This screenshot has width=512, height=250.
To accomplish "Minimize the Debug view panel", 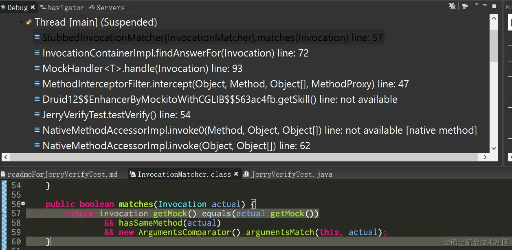I will pyautogui.click(x=485, y=6).
